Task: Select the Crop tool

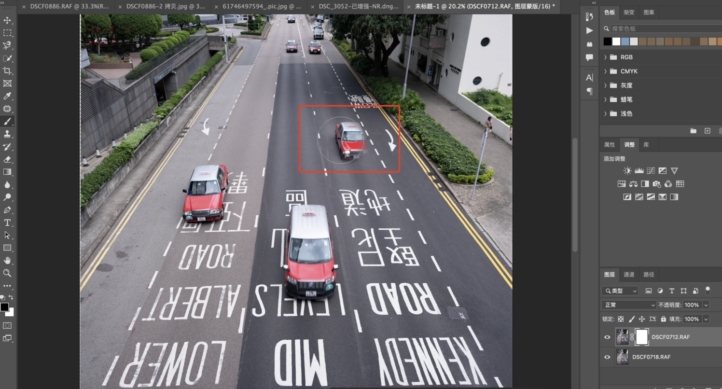Action: point(7,71)
